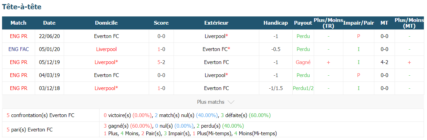Viewport: 427px width, 140px height.
Task: Open Everton FC home team 22/06/20
Action: (106, 36)
